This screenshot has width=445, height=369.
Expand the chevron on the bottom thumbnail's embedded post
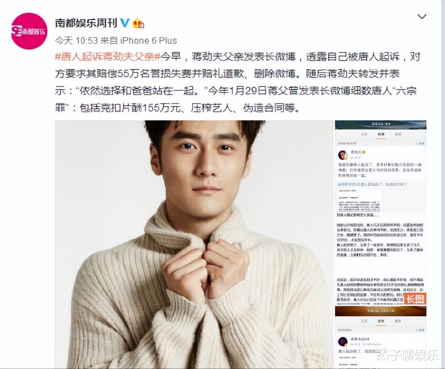coord(422,338)
